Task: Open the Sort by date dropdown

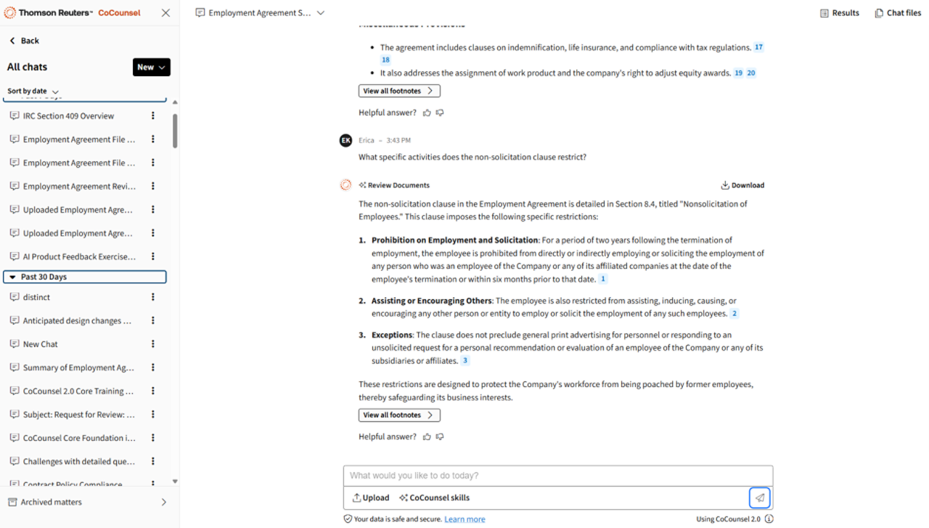Action: [x=33, y=92]
